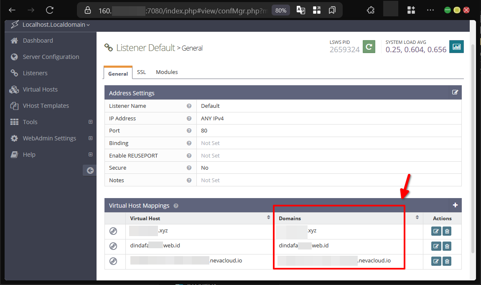This screenshot has height=285, width=481.
Task: Switch to the Modules tab
Action: point(167,72)
